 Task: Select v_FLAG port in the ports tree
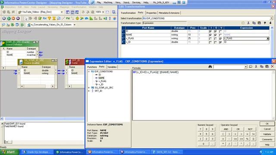102,81
